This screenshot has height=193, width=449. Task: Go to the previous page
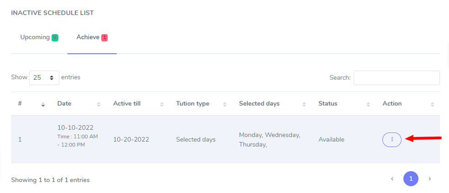click(x=392, y=179)
